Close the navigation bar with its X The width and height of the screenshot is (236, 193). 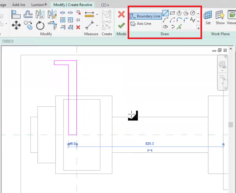(x=225, y=57)
